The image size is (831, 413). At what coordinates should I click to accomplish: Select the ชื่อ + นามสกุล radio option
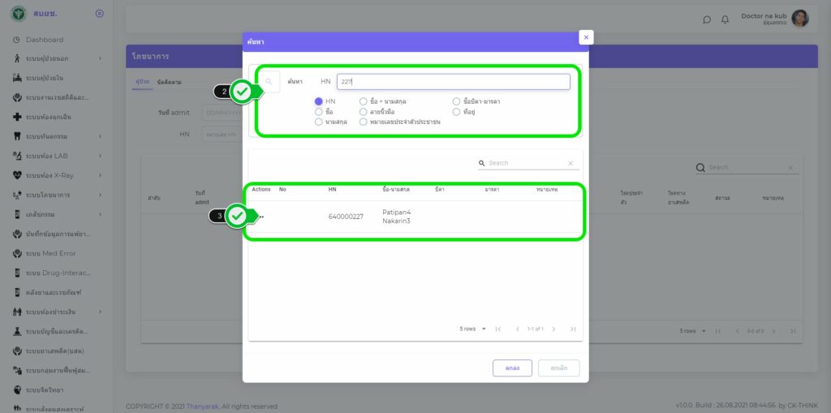tap(364, 101)
